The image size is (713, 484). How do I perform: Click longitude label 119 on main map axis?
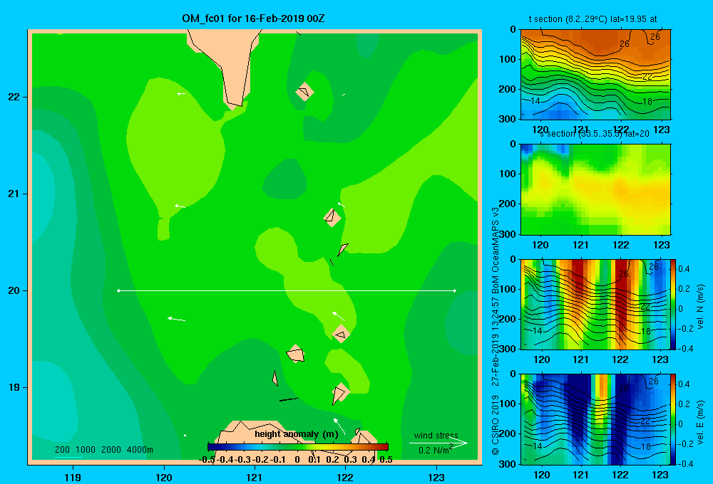click(x=73, y=477)
